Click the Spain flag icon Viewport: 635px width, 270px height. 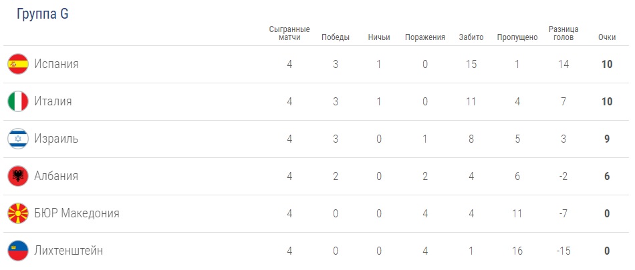[17, 64]
